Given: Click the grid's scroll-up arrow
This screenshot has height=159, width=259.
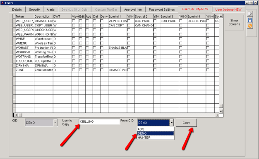Looking at the screenshot, I should point(221,16).
